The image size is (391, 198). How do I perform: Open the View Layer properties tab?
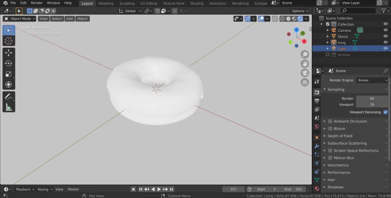317,109
